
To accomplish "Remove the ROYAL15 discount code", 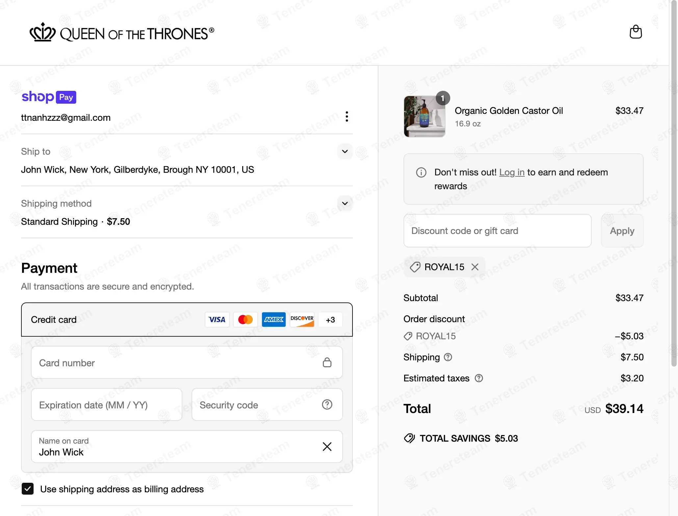I will coord(475,267).
